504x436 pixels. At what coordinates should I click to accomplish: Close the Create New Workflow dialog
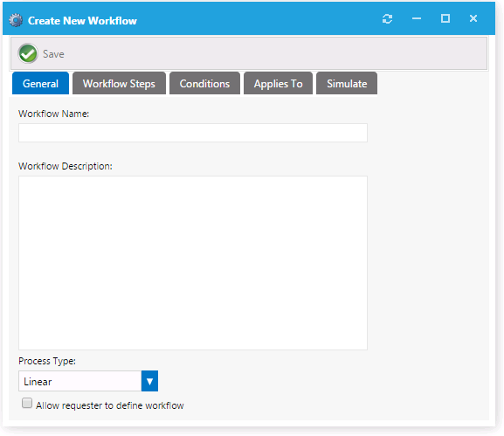coord(473,18)
